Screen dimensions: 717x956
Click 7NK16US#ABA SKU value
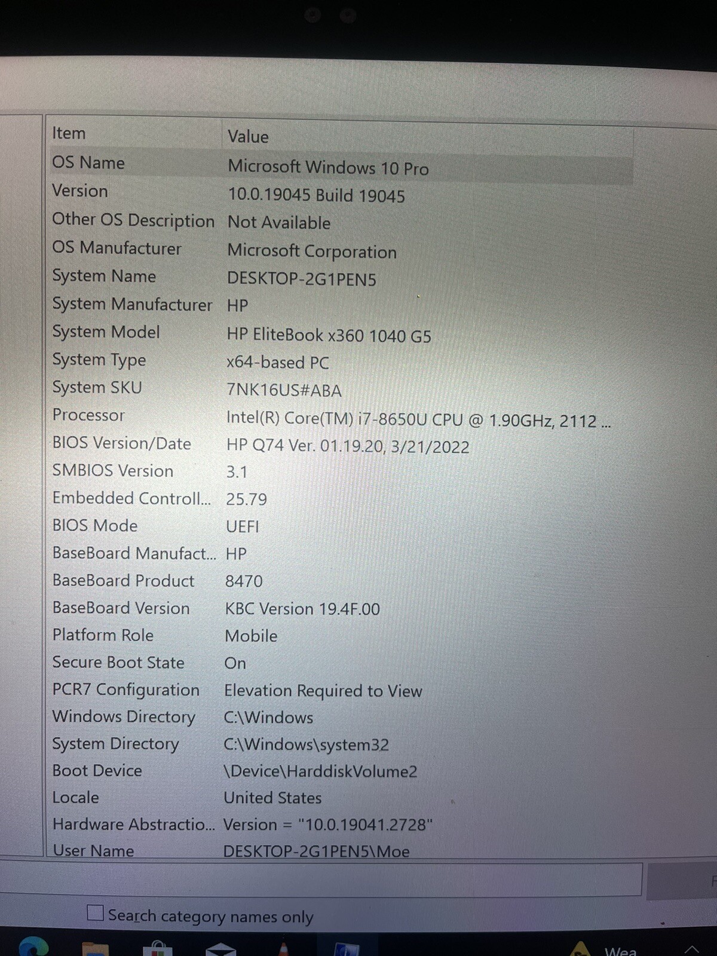(x=284, y=391)
